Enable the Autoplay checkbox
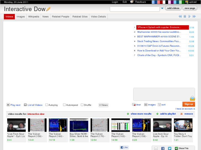201x150 pixels. 47,105
